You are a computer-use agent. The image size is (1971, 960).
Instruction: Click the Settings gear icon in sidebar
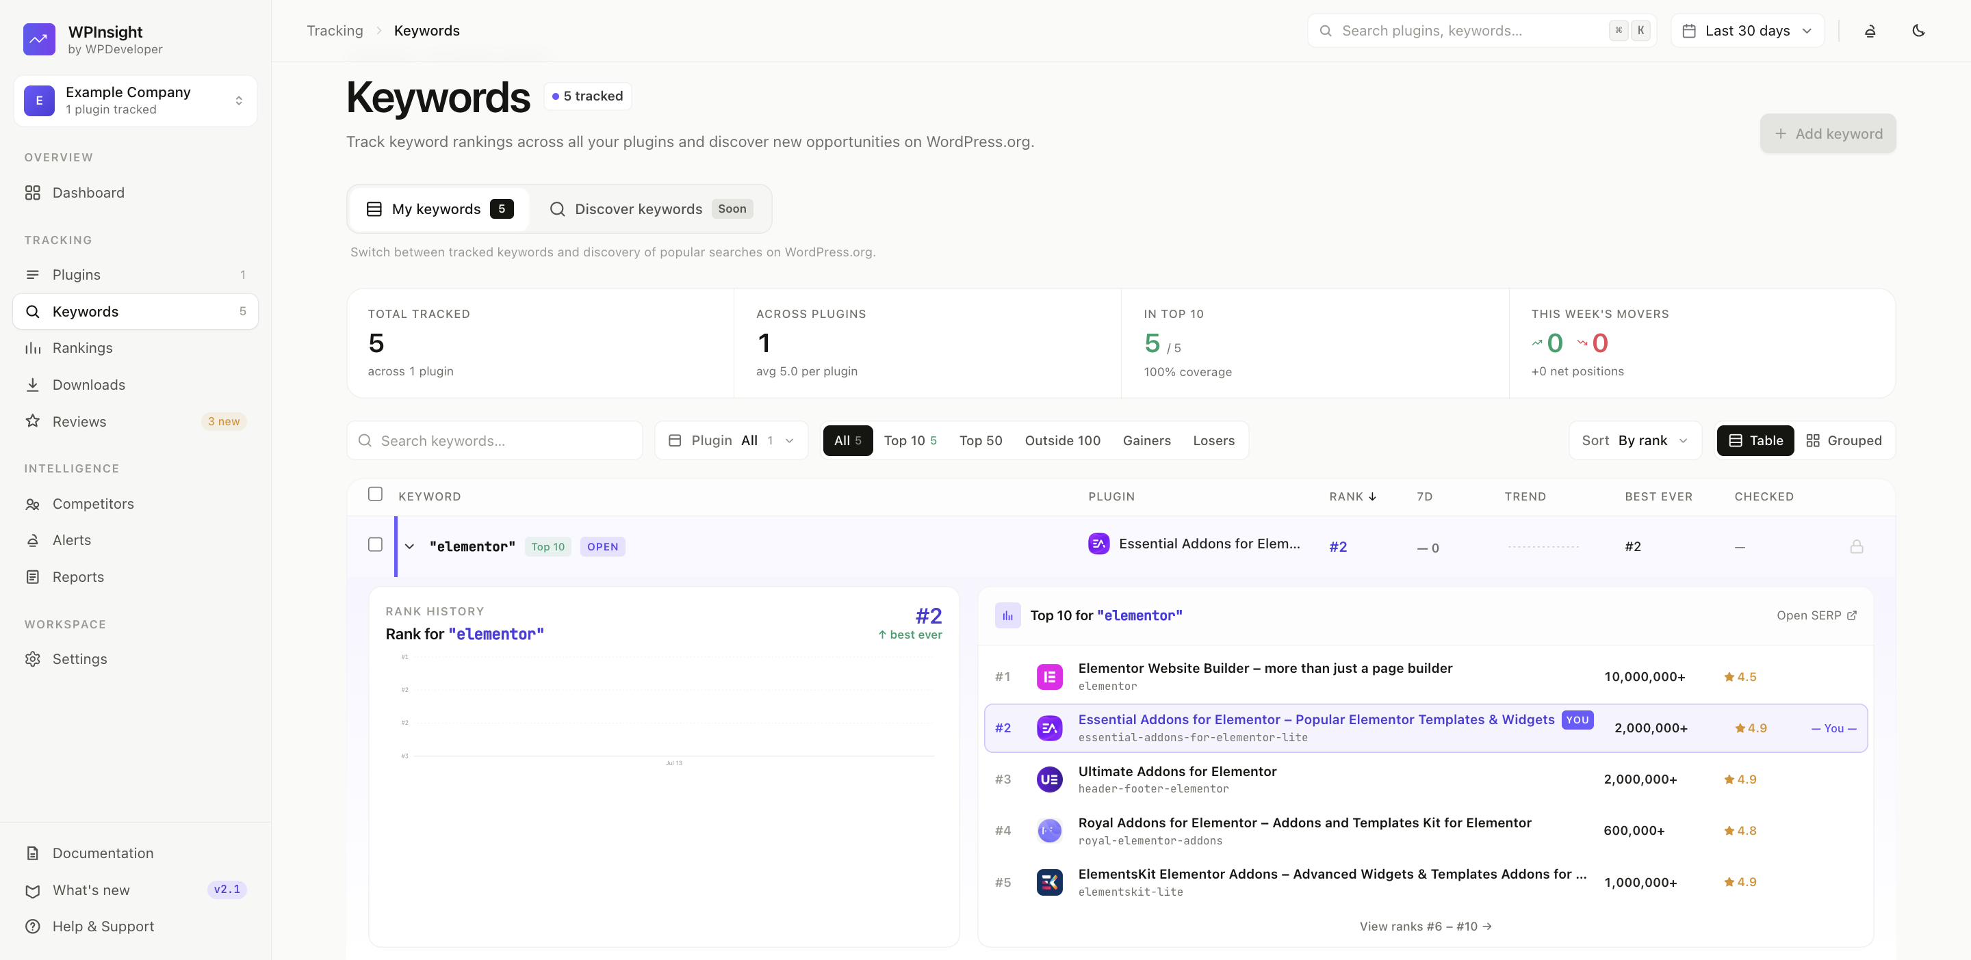coord(32,659)
